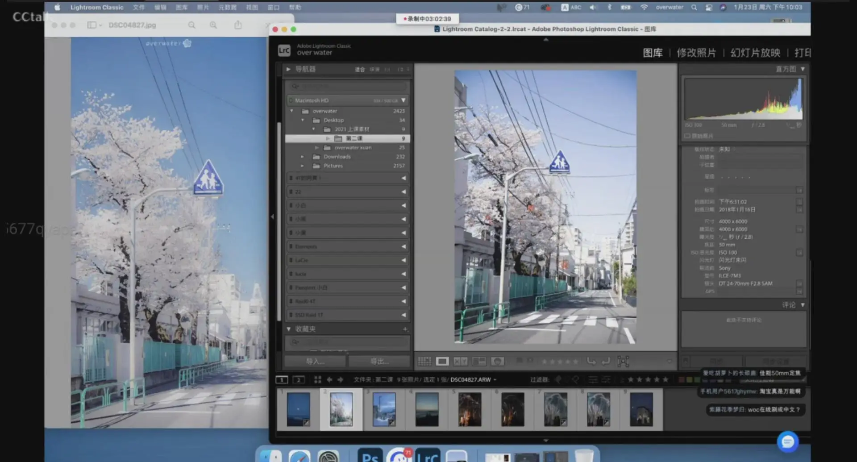
Task: Rotate photo counterclockwise arrow icon
Action: [x=591, y=361]
